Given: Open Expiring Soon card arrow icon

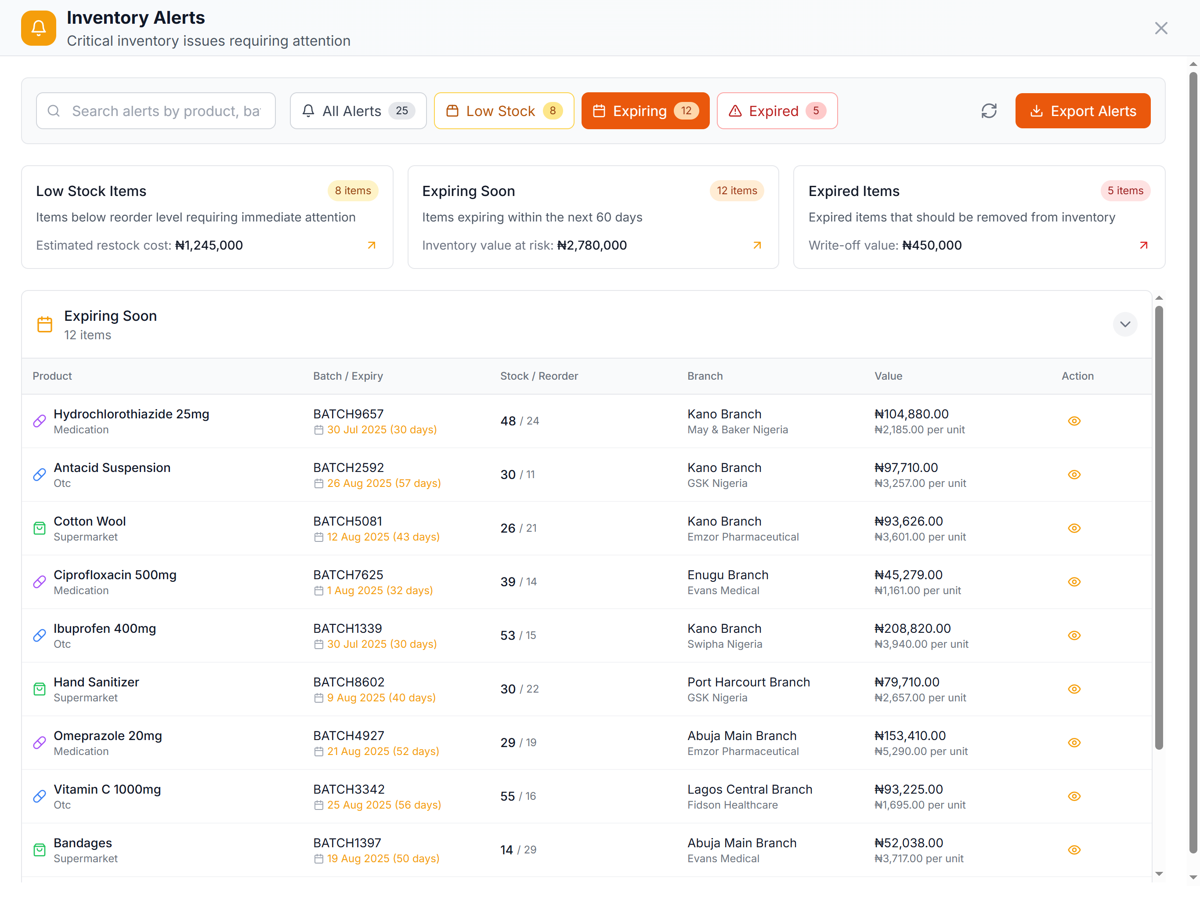Looking at the screenshot, I should (757, 245).
